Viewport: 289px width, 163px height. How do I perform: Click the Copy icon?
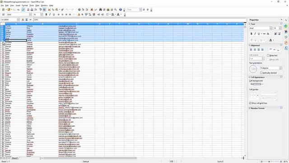point(53,10)
